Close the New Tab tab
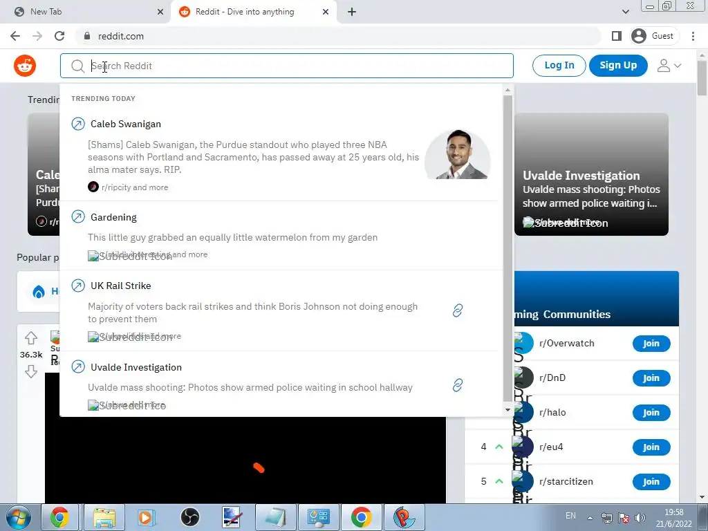This screenshot has width=708, height=531. pos(160,12)
